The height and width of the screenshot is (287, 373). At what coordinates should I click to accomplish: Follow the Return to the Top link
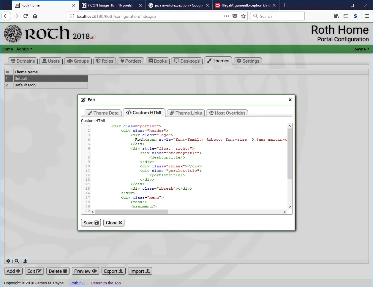106,283
